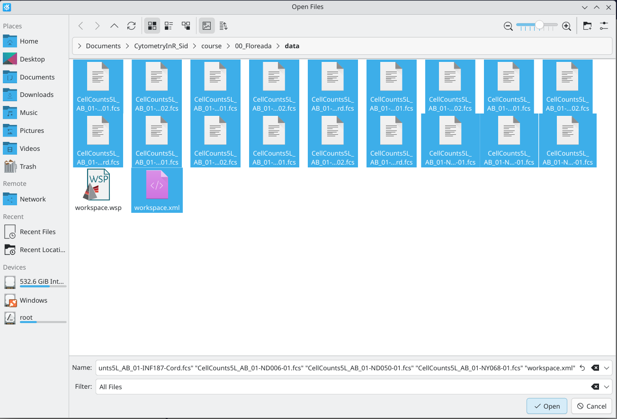The width and height of the screenshot is (617, 419).
Task: Switch to Details list view mode
Action: click(186, 26)
